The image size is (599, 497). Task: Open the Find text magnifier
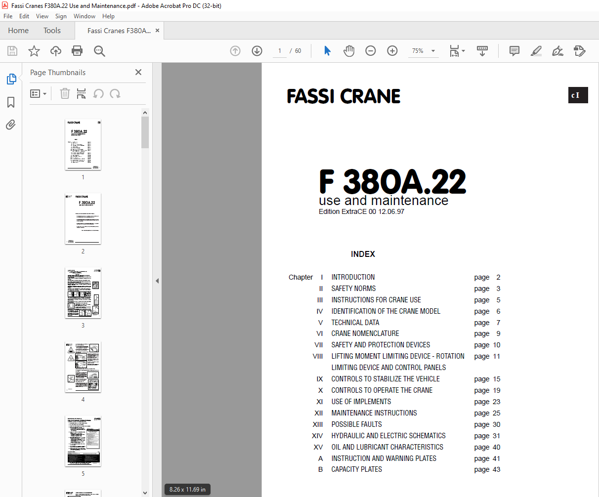coord(99,51)
